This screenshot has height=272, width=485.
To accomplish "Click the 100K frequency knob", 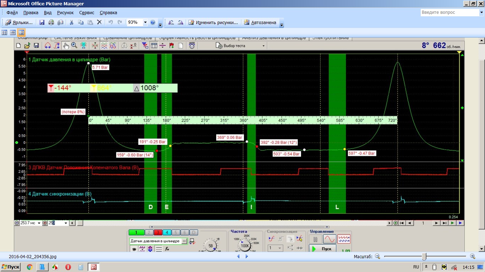I will point(245,246).
